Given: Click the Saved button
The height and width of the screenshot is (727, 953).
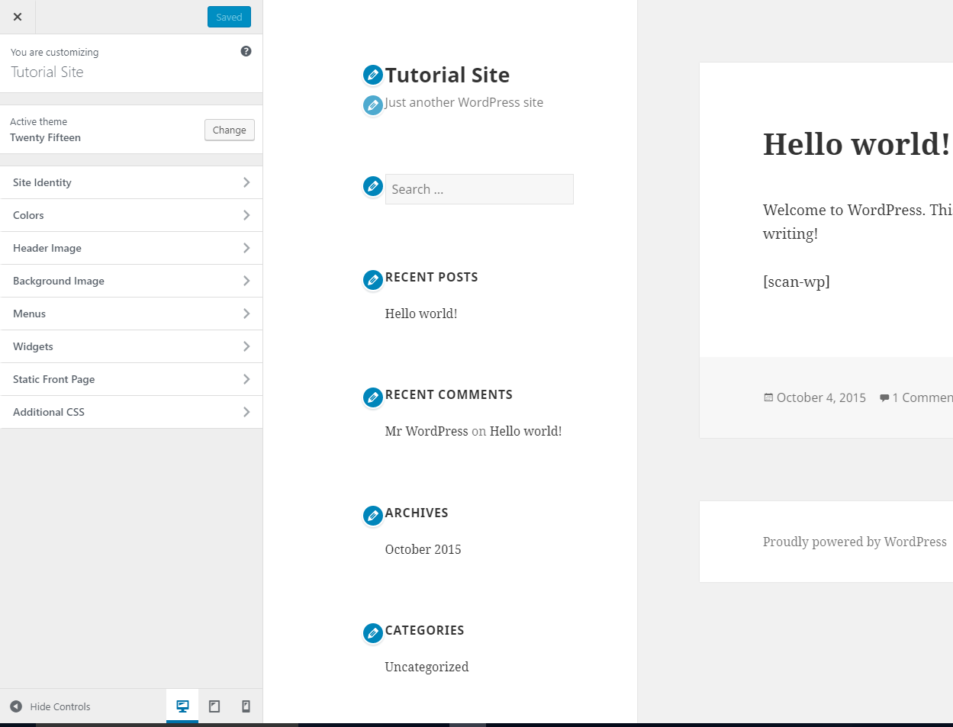Looking at the screenshot, I should pos(229,17).
